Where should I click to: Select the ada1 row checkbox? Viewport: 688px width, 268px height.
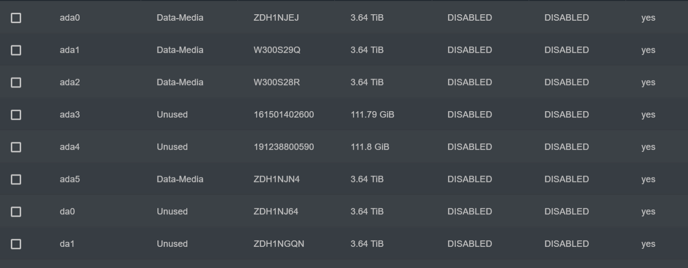coord(16,50)
